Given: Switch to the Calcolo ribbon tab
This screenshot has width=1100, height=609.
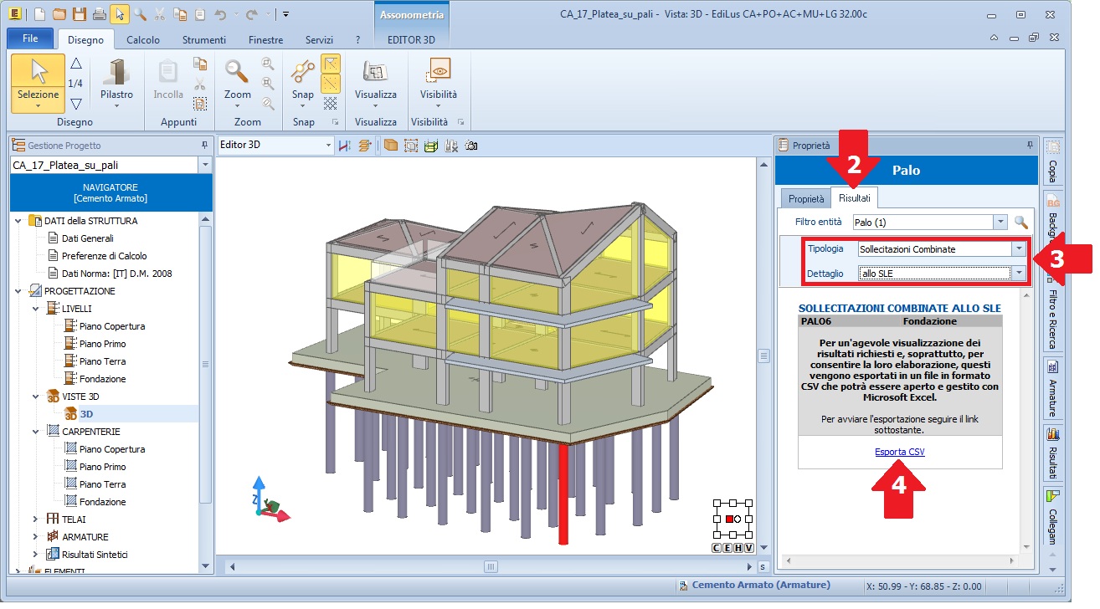Looking at the screenshot, I should tap(143, 39).
